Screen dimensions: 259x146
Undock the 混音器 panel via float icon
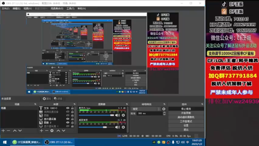click(127, 104)
